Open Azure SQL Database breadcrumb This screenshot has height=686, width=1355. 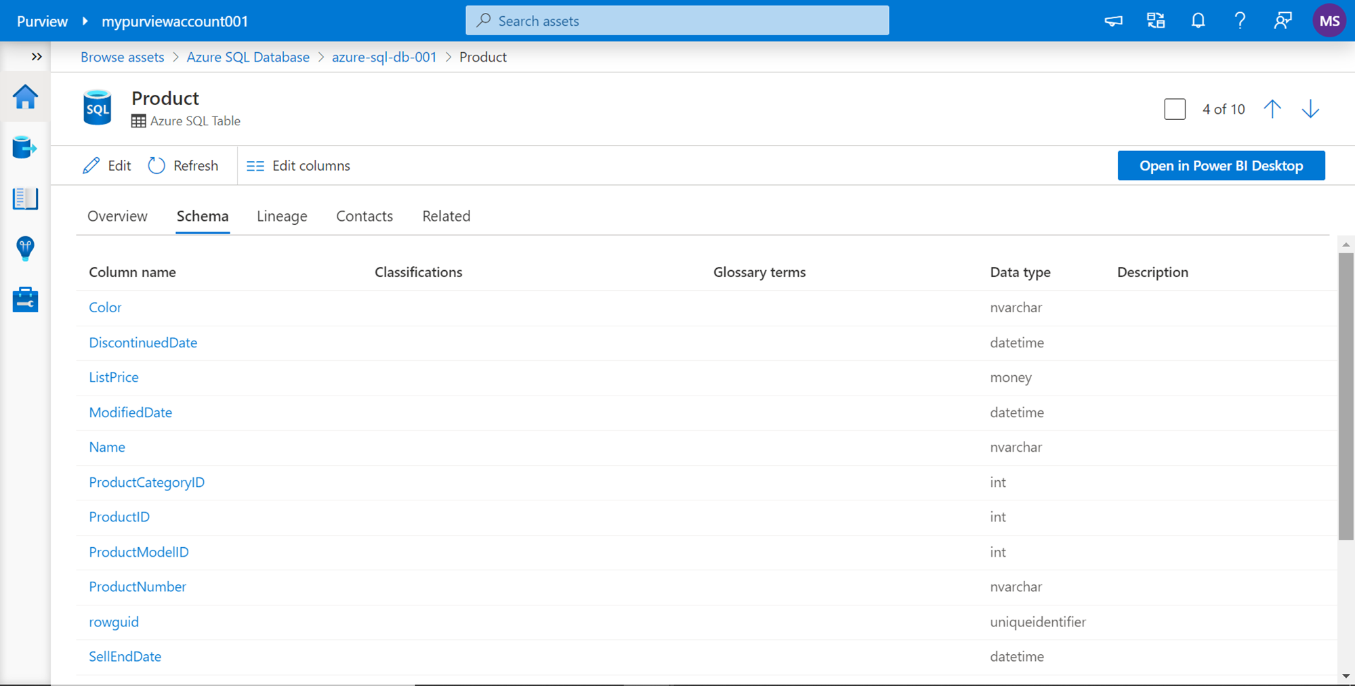[248, 57]
